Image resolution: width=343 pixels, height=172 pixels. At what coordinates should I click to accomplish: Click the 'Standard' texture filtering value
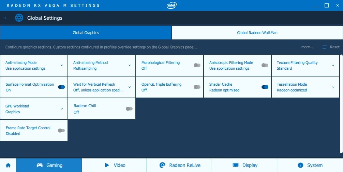coord(284,68)
